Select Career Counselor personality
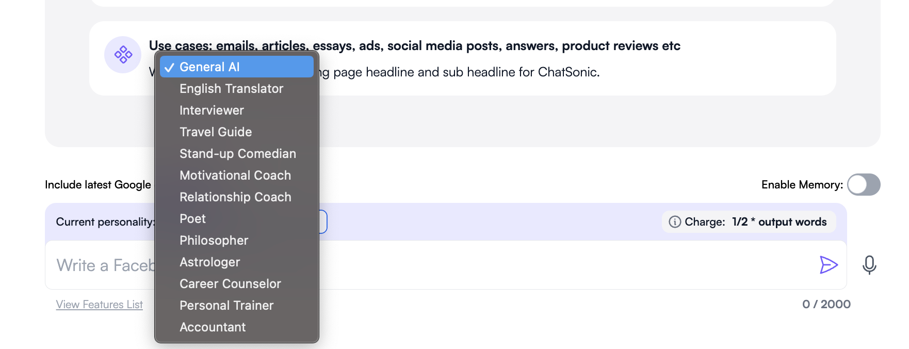 click(230, 283)
